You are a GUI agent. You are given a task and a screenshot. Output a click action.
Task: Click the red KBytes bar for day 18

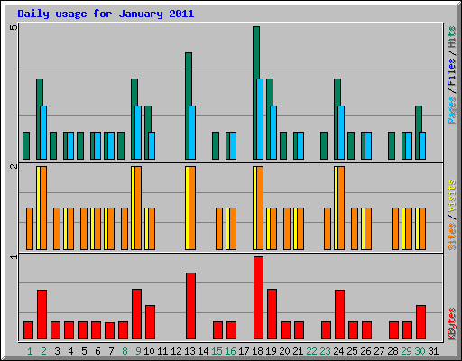258,298
